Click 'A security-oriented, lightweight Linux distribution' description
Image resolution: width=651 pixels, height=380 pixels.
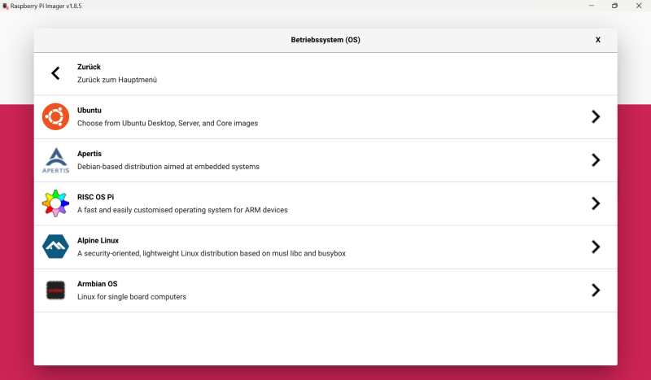tap(212, 253)
